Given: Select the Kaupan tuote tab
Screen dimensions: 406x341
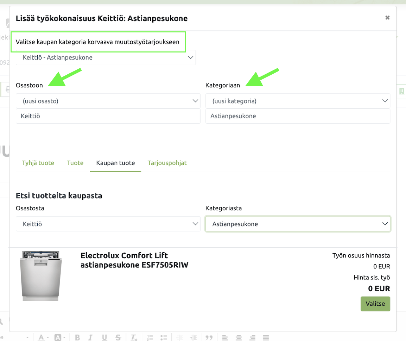Looking at the screenshot, I should tap(115, 163).
